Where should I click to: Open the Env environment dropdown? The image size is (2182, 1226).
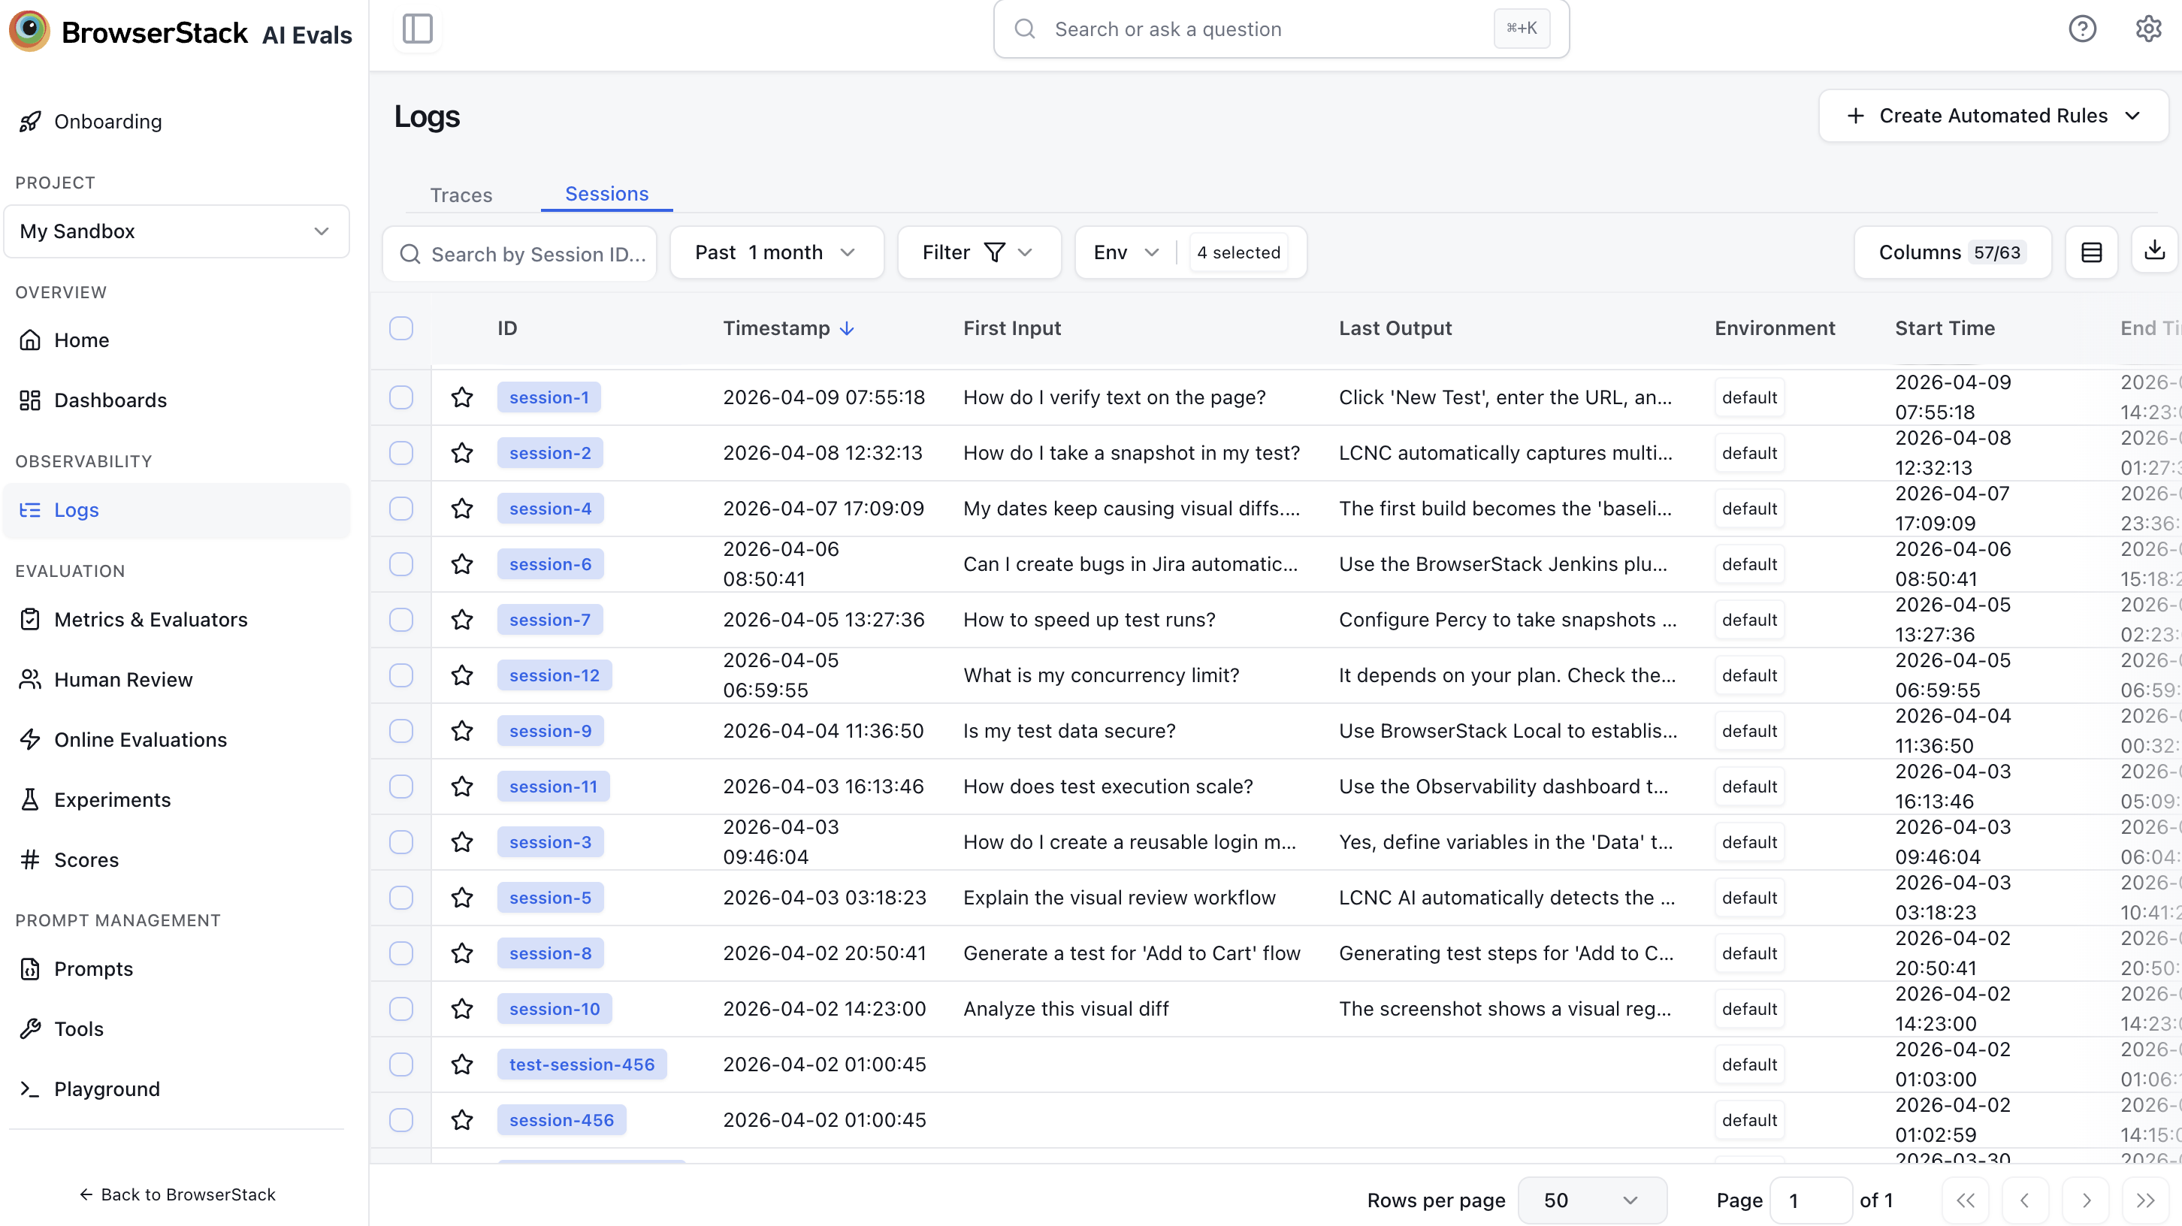[1126, 252]
